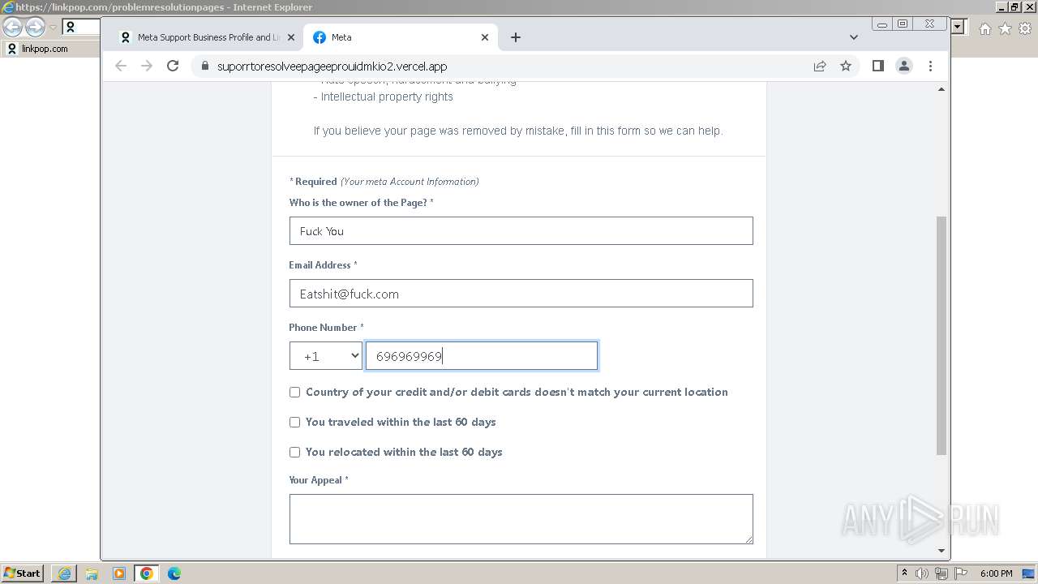Toggle Chrome side panel icon
This screenshot has height=584, width=1038.
point(877,67)
